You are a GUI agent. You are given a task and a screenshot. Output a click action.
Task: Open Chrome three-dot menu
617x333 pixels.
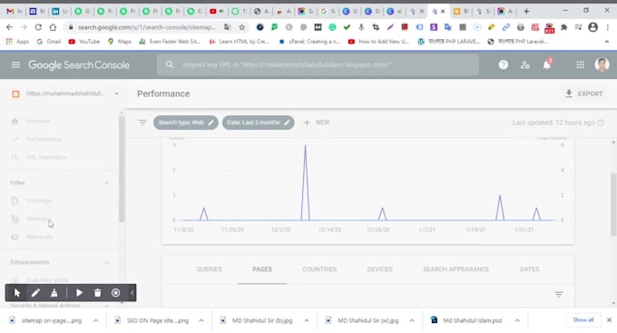click(x=608, y=27)
